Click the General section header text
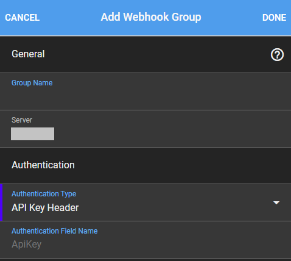 point(28,54)
